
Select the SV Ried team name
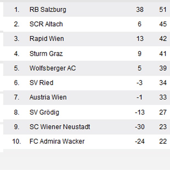[41, 83]
